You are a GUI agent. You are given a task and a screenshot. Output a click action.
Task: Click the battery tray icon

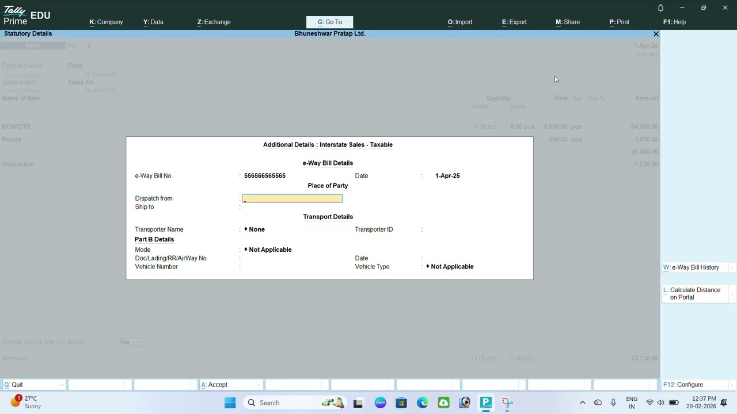tap(674, 402)
